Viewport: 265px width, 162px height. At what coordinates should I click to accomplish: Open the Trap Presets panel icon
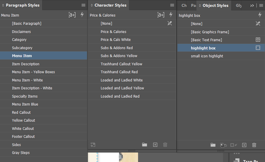[x=237, y=160]
